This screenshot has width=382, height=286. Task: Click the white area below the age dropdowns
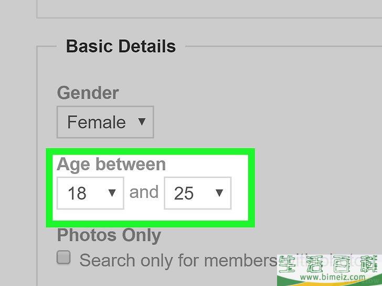[150, 215]
